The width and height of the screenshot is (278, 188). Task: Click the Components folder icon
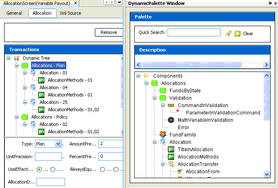tap(147, 76)
